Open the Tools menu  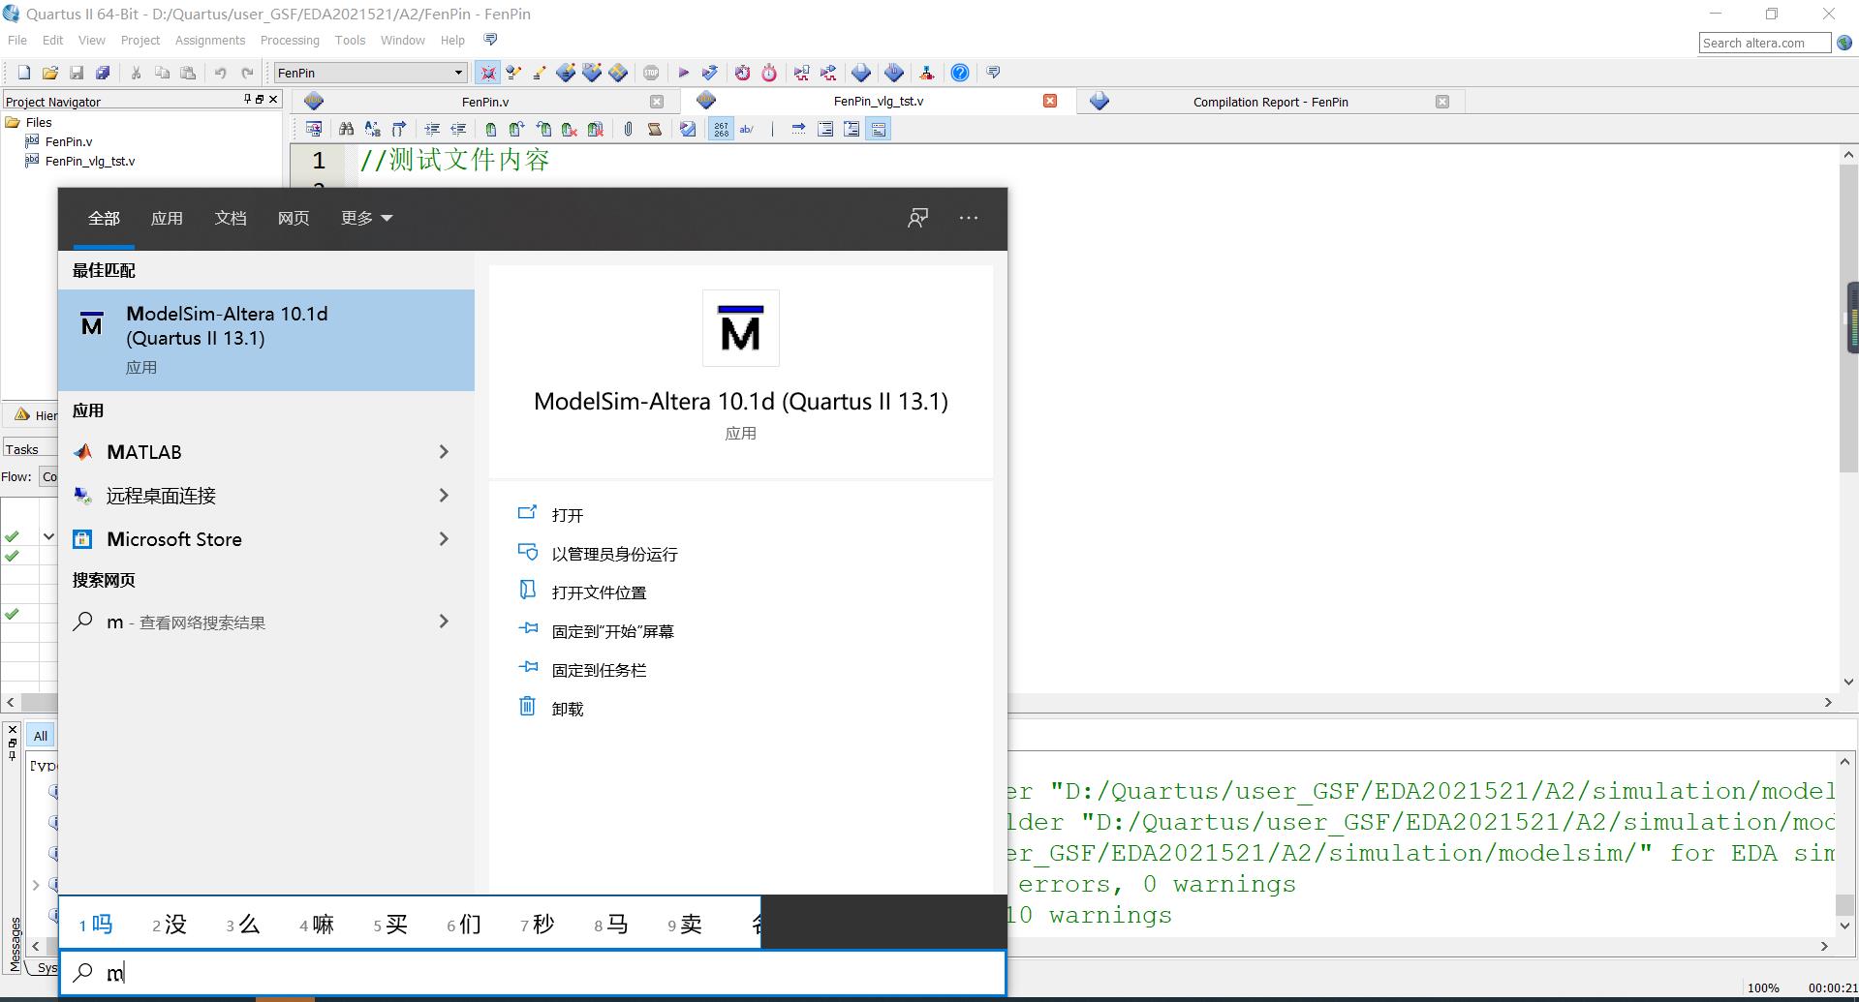point(350,40)
